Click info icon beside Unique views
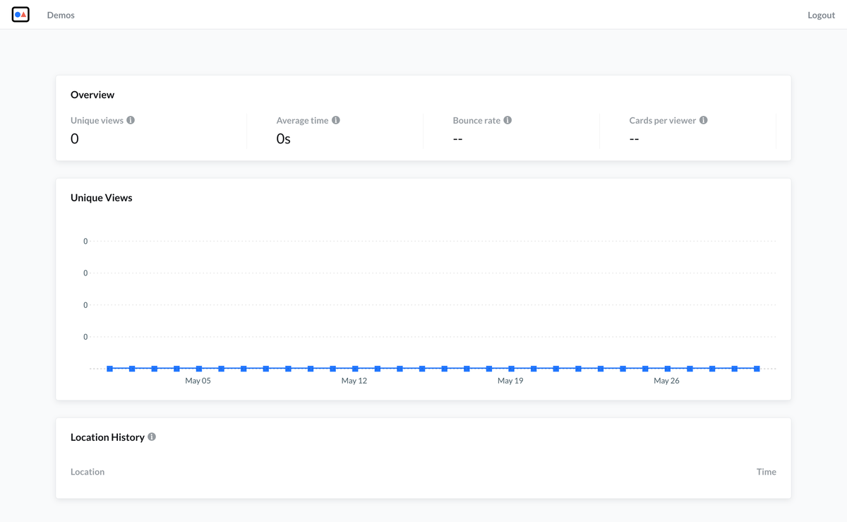 coord(131,120)
